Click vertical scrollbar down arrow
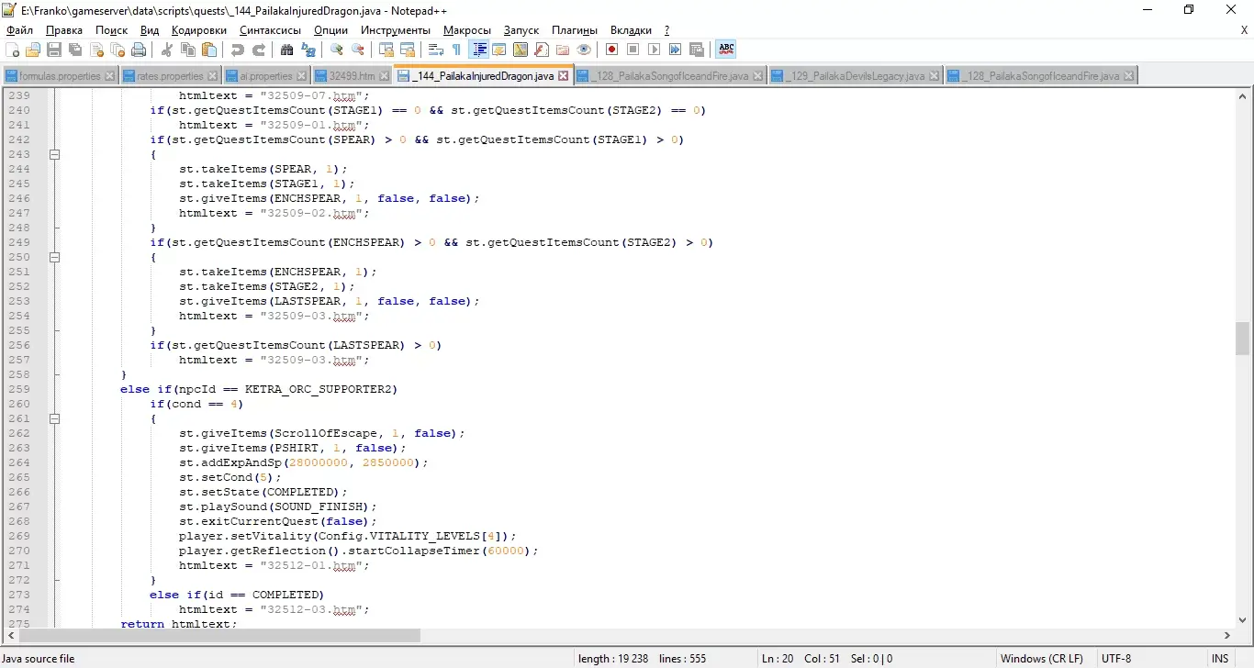Image resolution: width=1254 pixels, height=668 pixels. pyautogui.click(x=1242, y=619)
